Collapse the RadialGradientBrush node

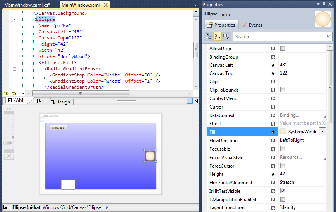pos(14,69)
